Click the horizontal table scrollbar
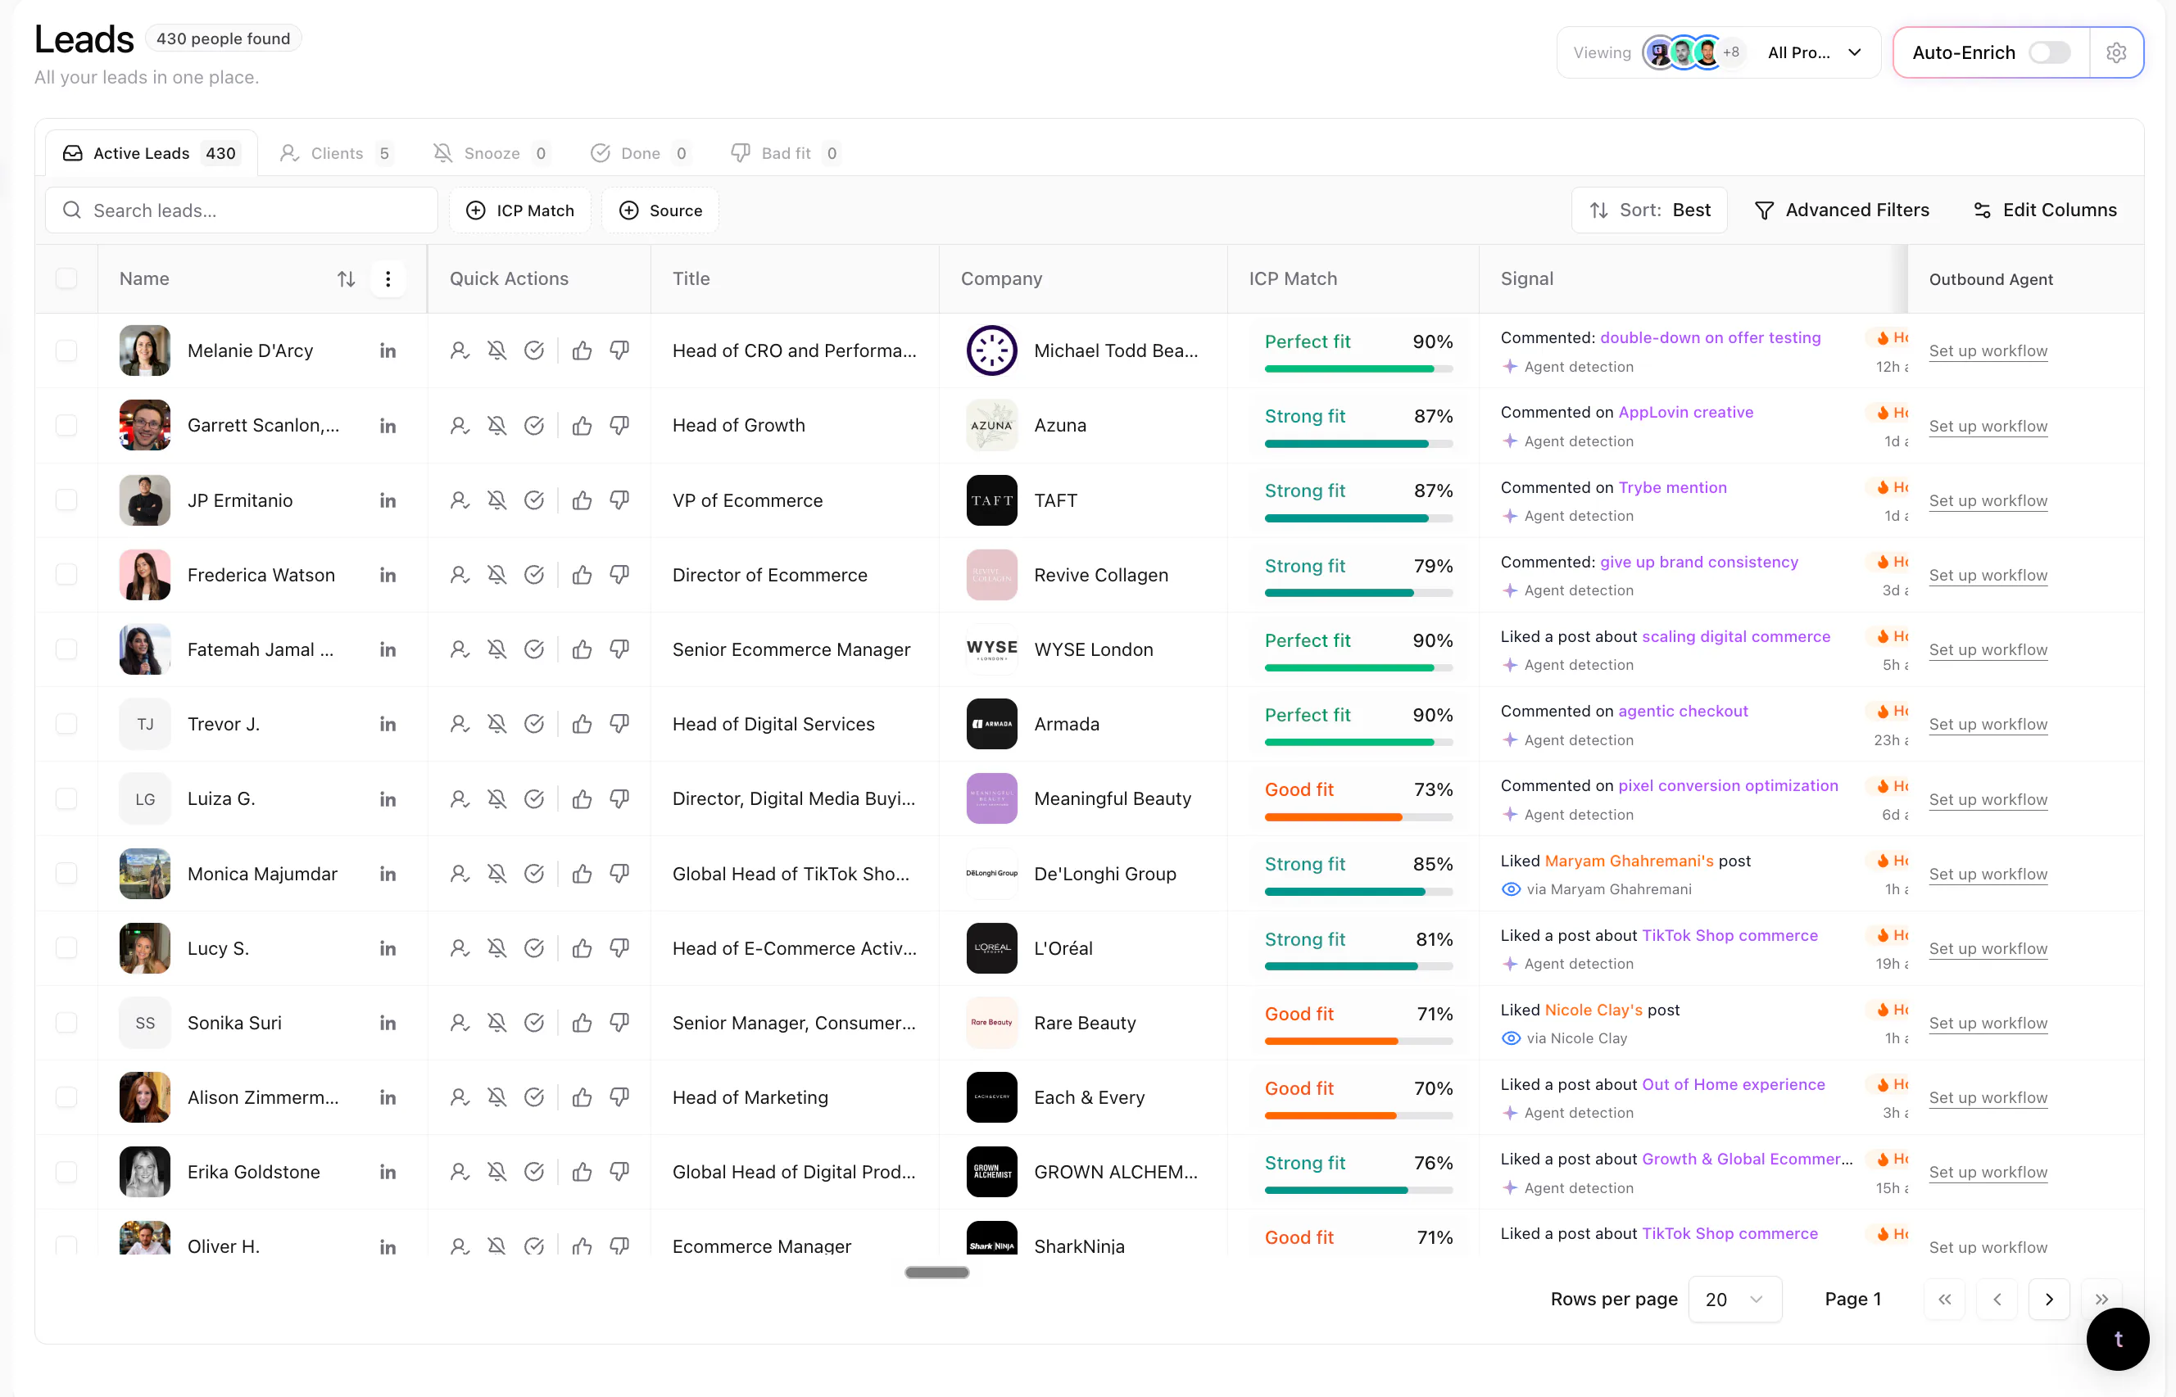This screenshot has height=1397, width=2176. tap(936, 1272)
